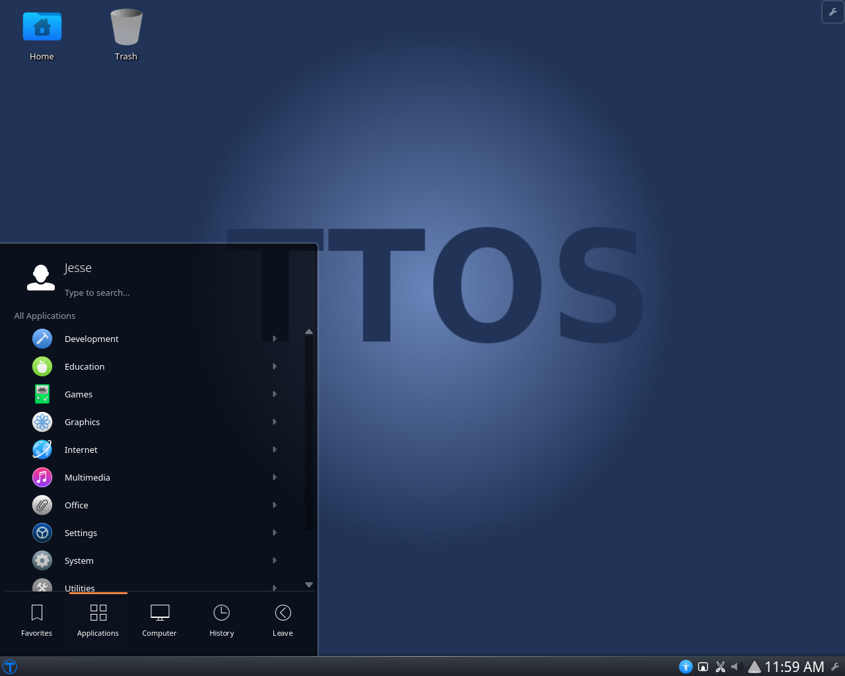Click the panel settings wrench icon
The height and width of the screenshot is (676, 845).
coord(835,667)
